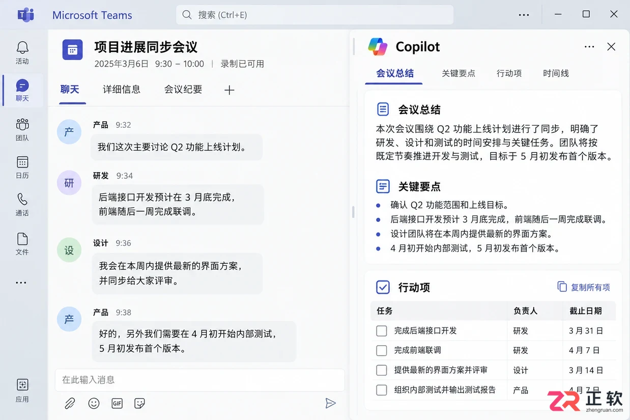Image resolution: width=630 pixels, height=420 pixels.
Task: Focus the 在此输入消息 message box
Action: click(200, 380)
